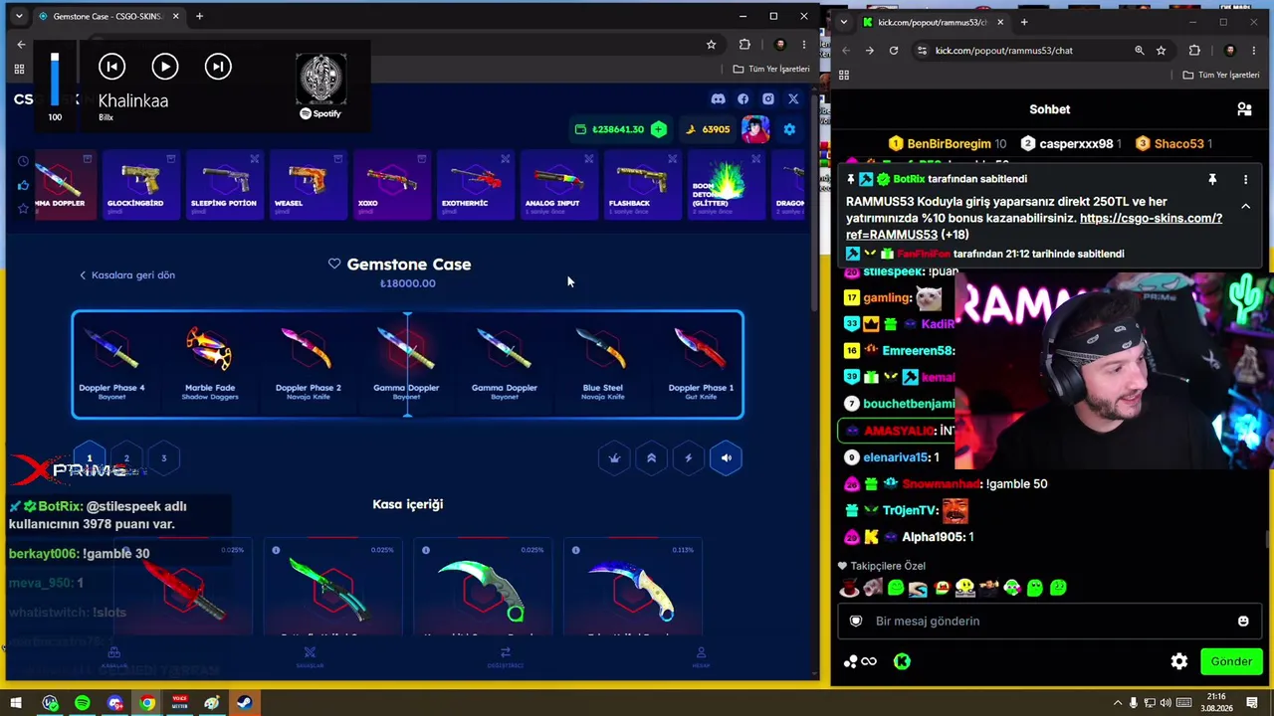
Task: Click the double-chevron upgrade hexagon button
Action: pos(651,458)
